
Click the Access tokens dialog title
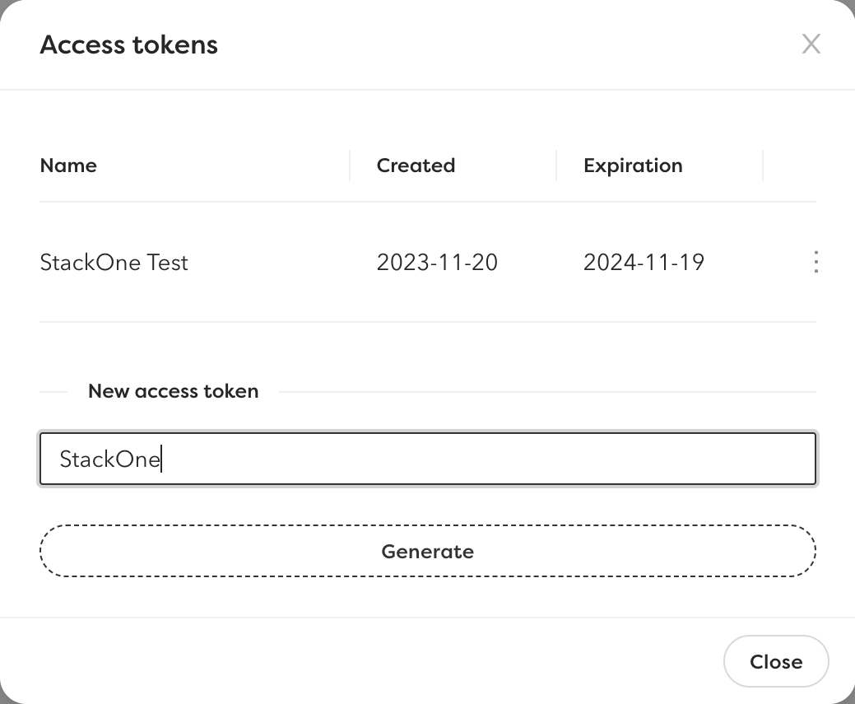pyautogui.click(x=128, y=44)
